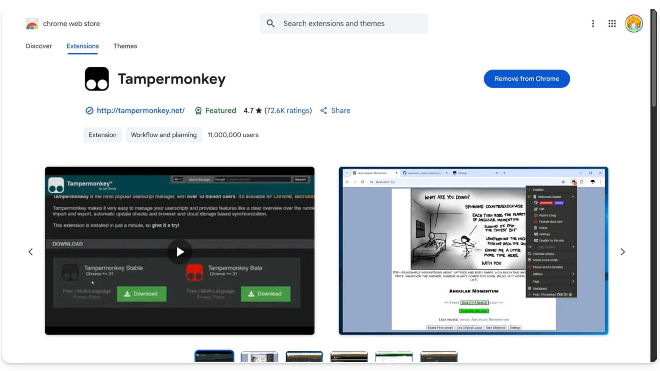
Task: Click the verified badge beside tampermonkey.net
Action: pyautogui.click(x=89, y=110)
